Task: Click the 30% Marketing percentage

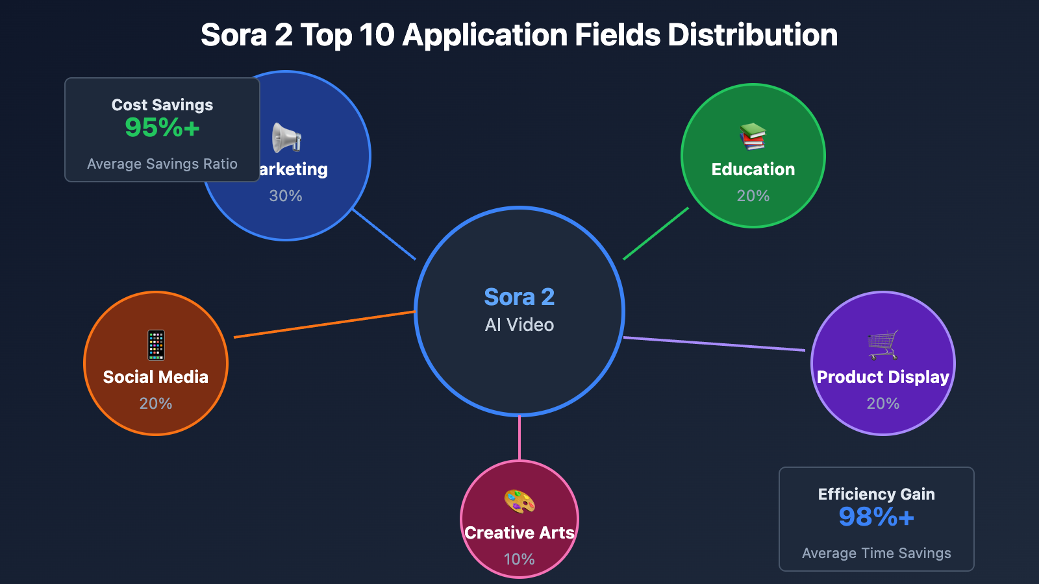Action: (286, 196)
